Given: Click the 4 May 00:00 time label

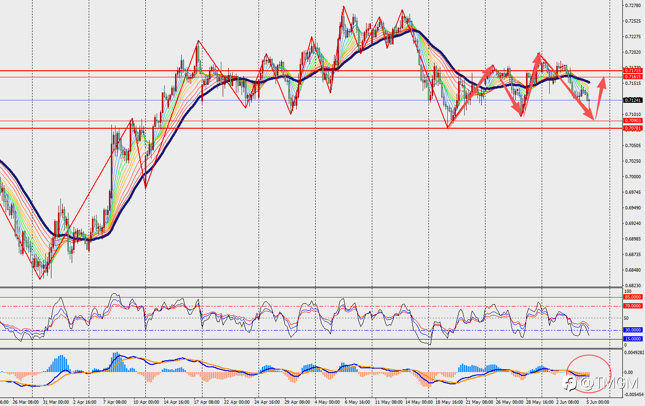Looking at the screenshot, I should tap(327, 402).
